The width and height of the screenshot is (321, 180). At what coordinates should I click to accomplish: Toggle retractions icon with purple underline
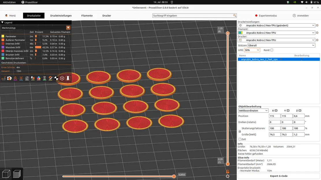(15, 78)
